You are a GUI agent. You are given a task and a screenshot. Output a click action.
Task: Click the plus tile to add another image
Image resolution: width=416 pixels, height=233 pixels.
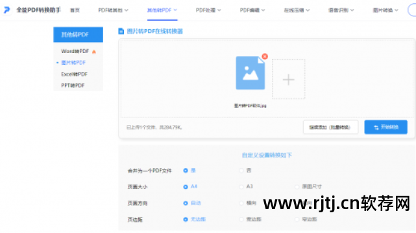288,79
